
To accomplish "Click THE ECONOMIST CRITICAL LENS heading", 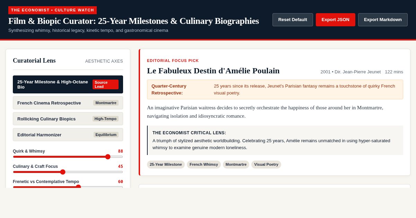I will [189, 133].
